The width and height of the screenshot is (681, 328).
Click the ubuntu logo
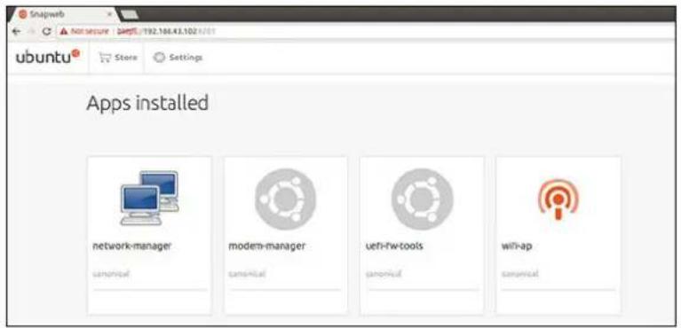(48, 57)
